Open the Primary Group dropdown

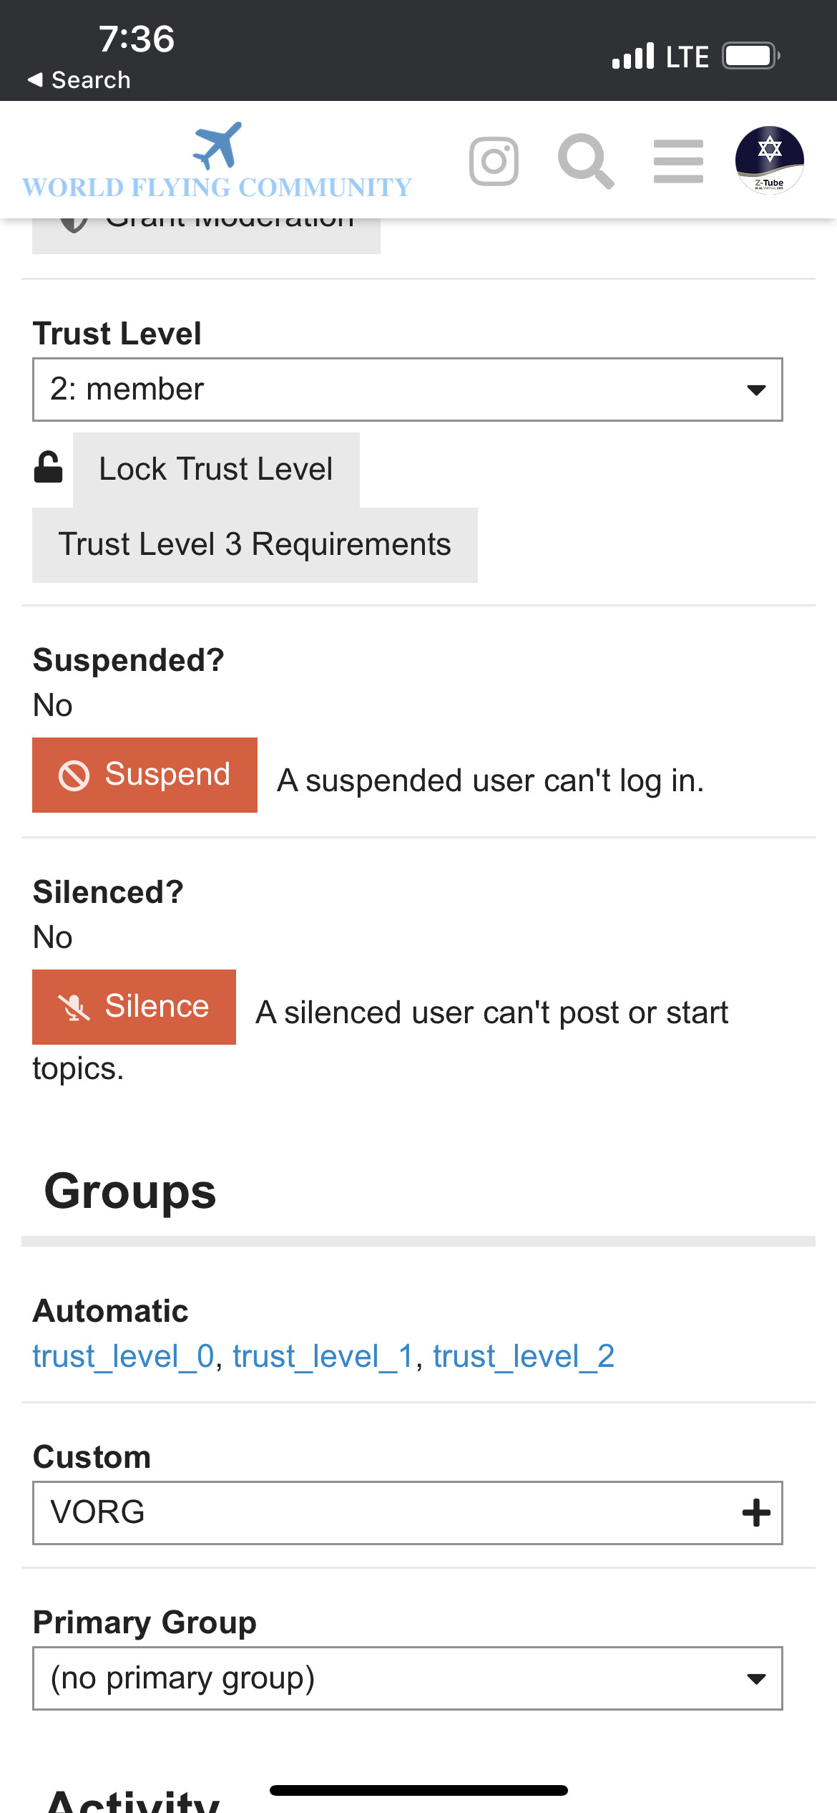click(x=408, y=1678)
